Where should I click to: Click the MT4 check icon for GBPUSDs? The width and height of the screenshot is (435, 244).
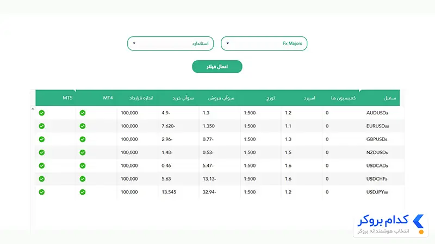(x=83, y=139)
